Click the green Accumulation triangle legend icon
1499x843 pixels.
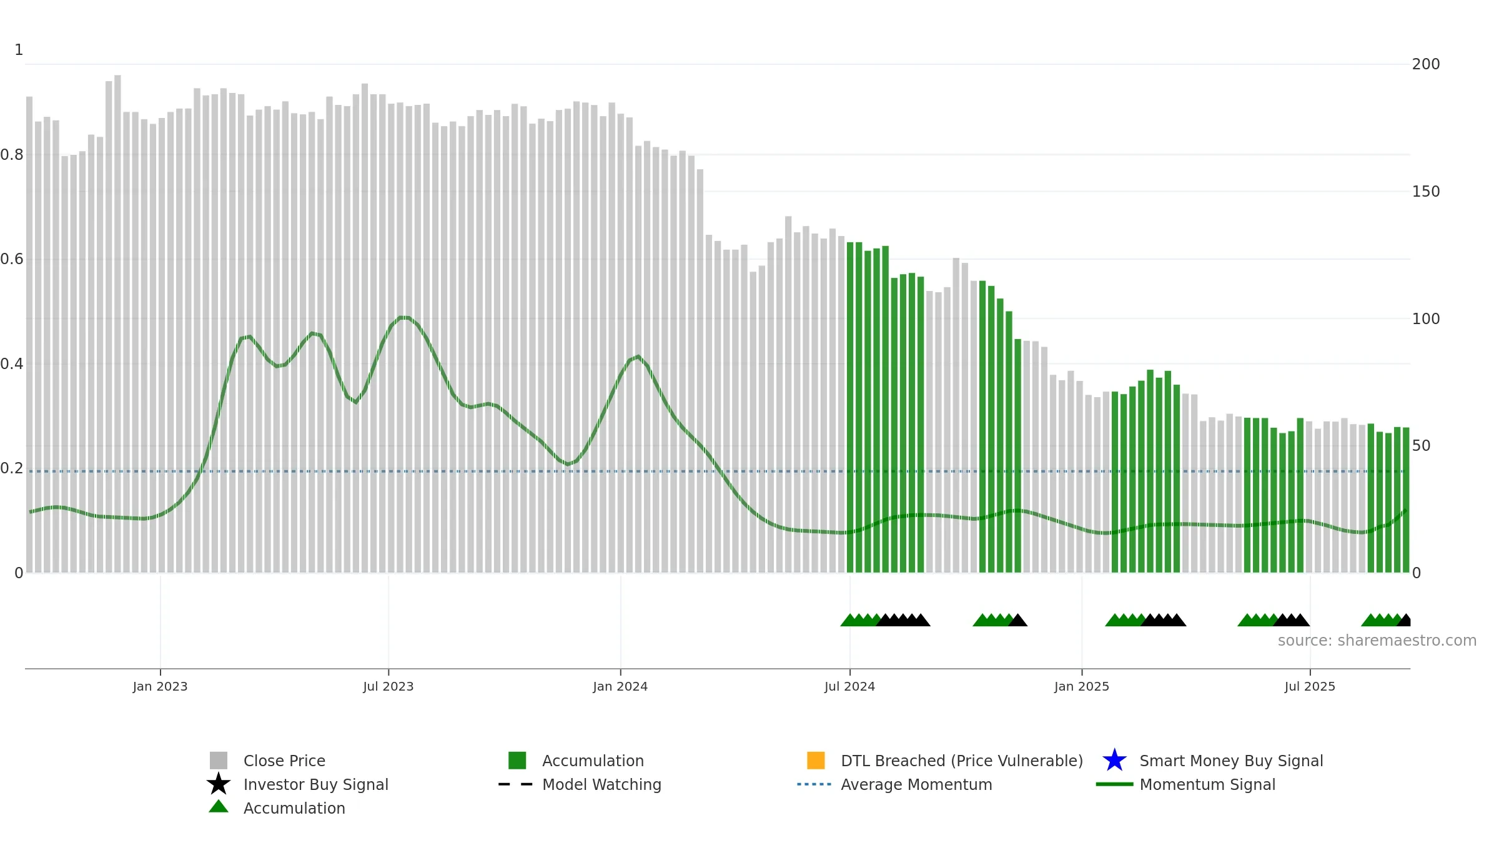coord(218,806)
